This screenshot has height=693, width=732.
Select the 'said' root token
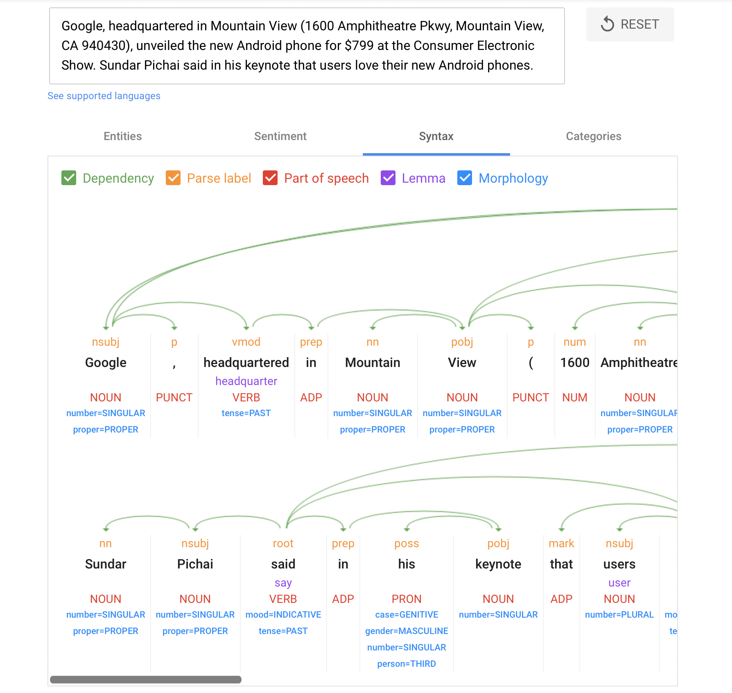pyautogui.click(x=283, y=564)
